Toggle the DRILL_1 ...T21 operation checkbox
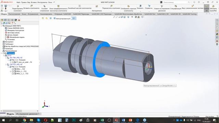 pyautogui.click(x=13, y=71)
